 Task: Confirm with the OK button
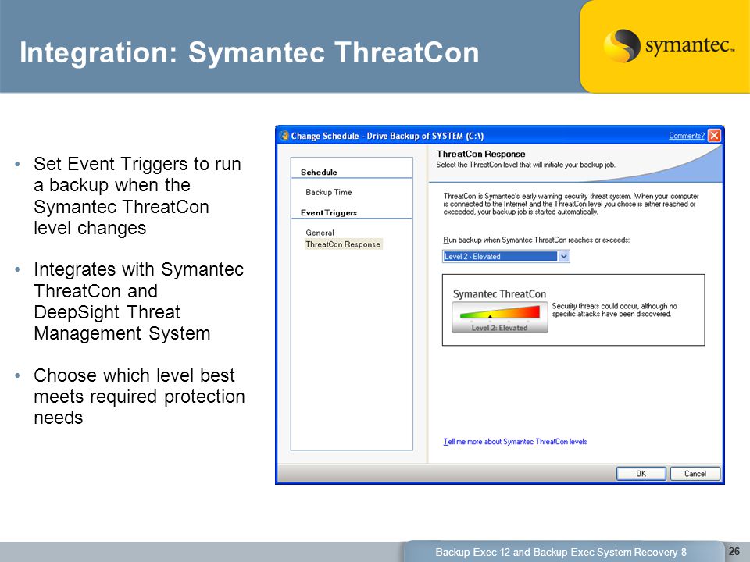click(x=641, y=474)
